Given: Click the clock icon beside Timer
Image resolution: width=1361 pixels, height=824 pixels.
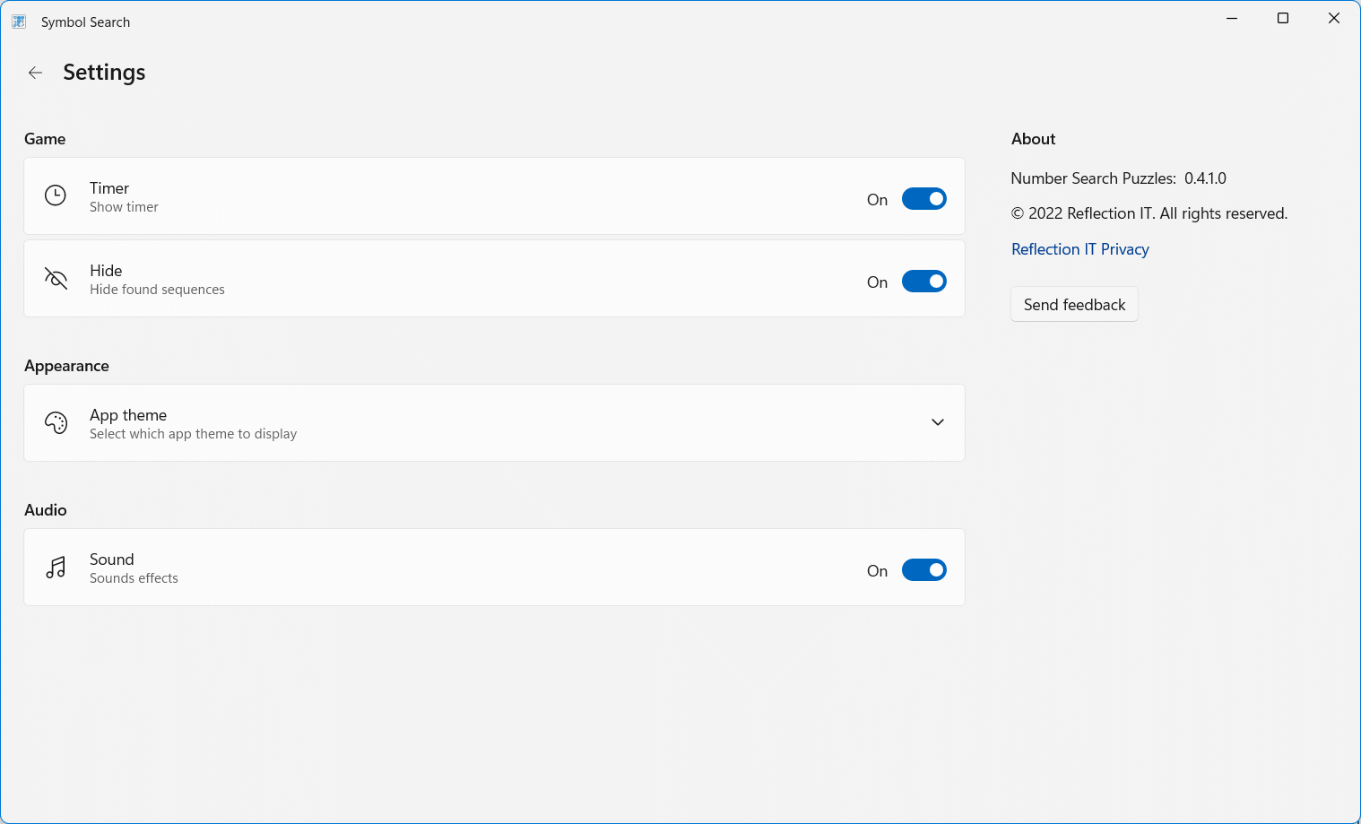Looking at the screenshot, I should (x=56, y=195).
